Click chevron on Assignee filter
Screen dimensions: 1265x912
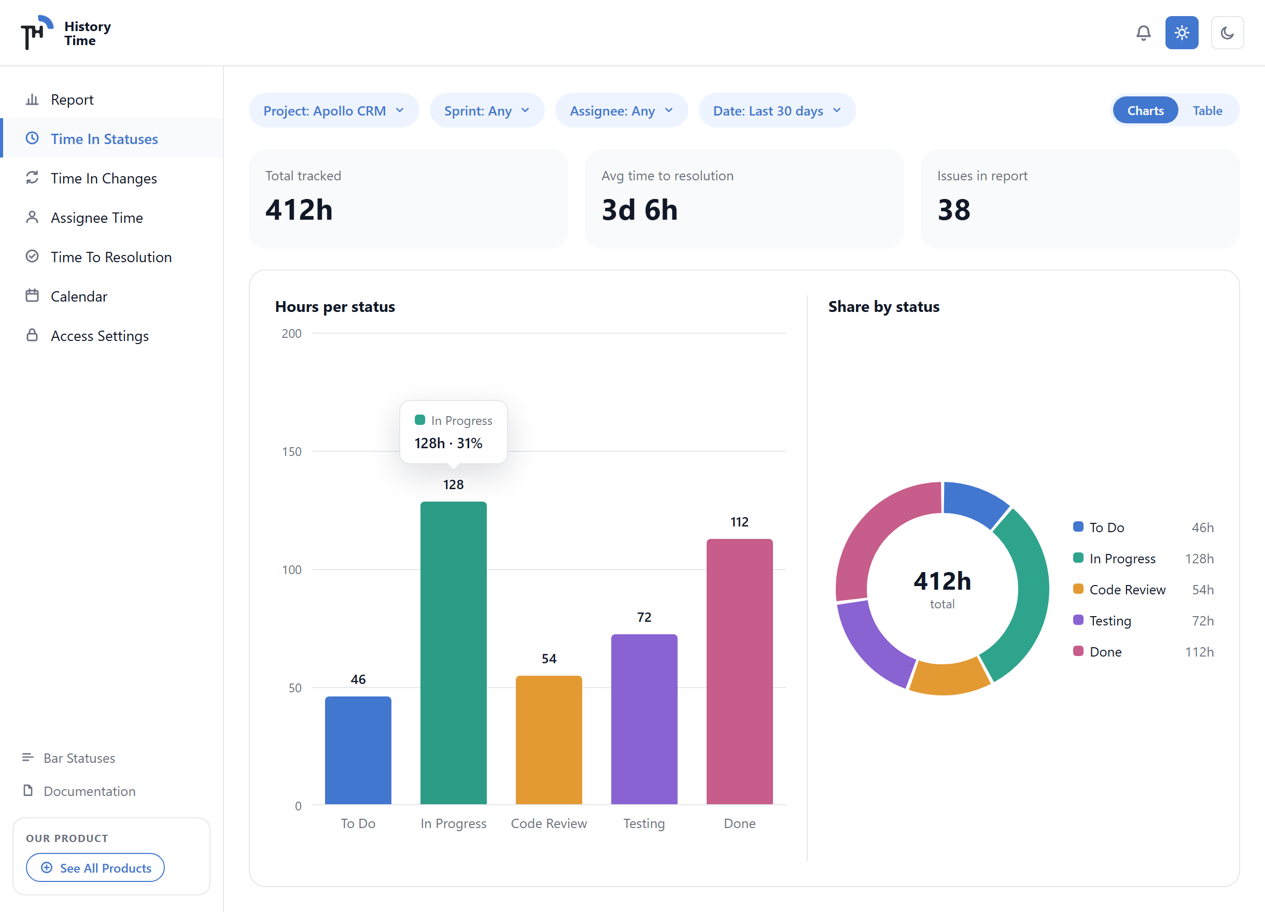click(x=669, y=110)
